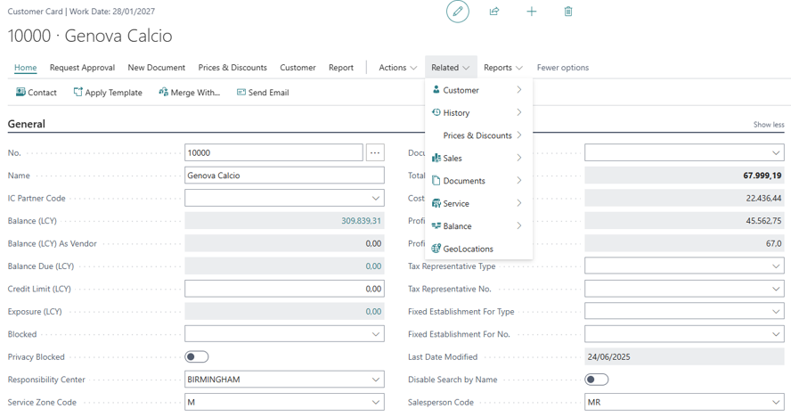Click the share icon at top
Viewport: 791px width, 417px height.
pos(494,12)
